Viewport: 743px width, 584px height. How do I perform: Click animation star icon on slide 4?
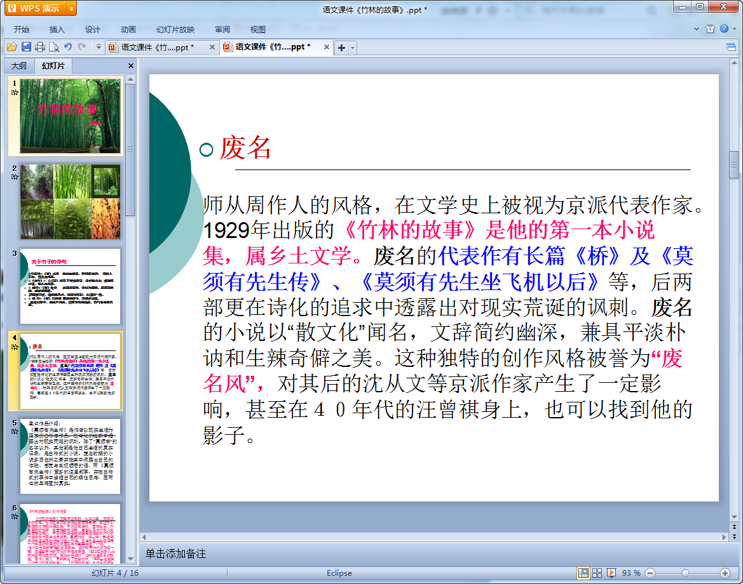pyautogui.click(x=15, y=347)
